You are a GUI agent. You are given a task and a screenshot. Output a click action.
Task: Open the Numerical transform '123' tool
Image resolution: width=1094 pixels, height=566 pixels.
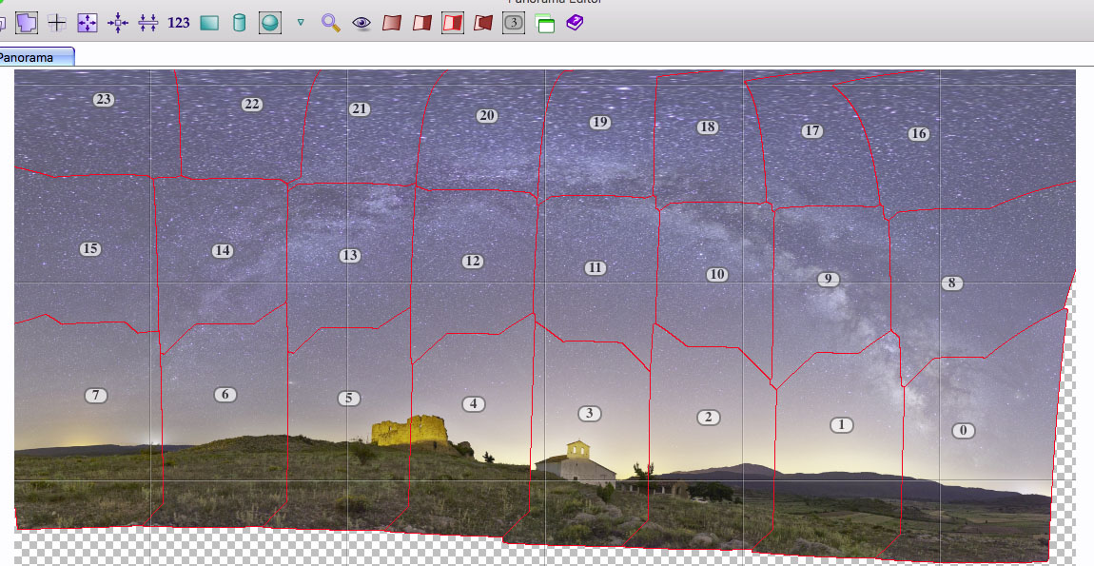pos(179,23)
